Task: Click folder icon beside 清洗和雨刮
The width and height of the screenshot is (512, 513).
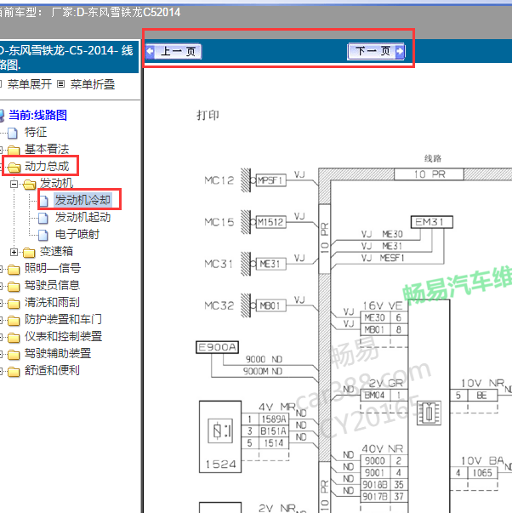Action: coord(14,303)
